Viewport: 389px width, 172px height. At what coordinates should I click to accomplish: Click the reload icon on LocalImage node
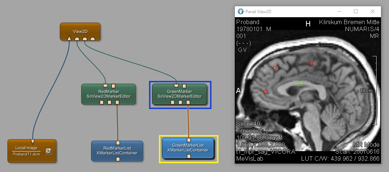click(x=48, y=151)
